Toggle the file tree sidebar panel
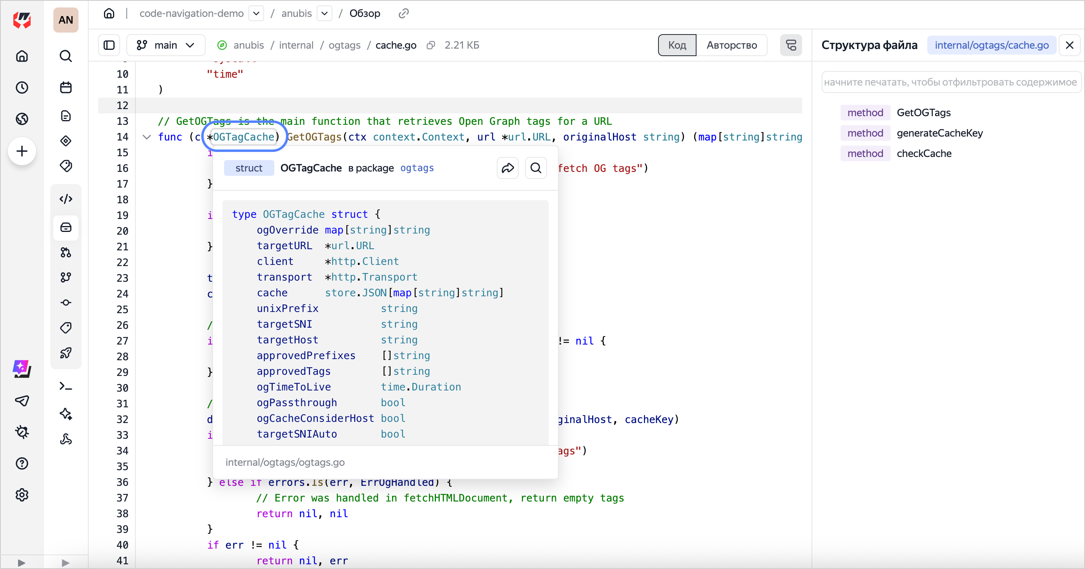 point(109,45)
